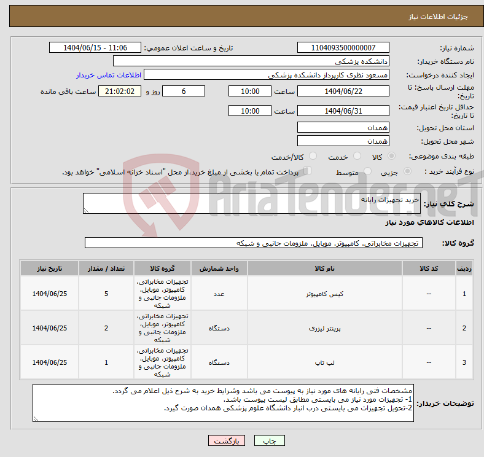
Task: Click the اطلاعات کالاهای مورد نیاز heading
Action: (429, 222)
